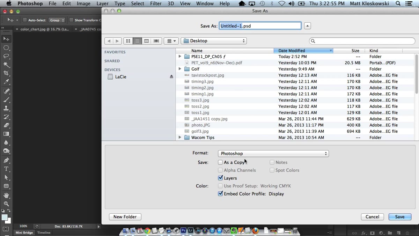Select the Gradient tool
The width and height of the screenshot is (419, 236).
coord(6,134)
